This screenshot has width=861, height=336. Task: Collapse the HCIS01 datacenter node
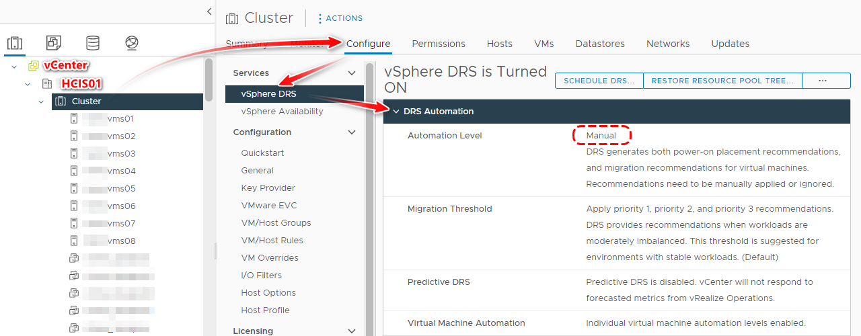[x=28, y=84]
